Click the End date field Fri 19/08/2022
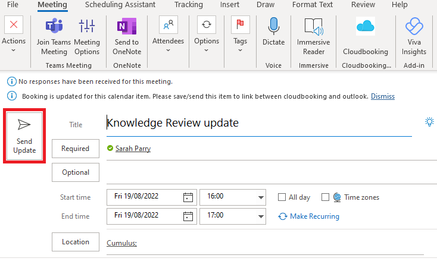Image resolution: width=437 pixels, height=277 pixels. (x=152, y=216)
